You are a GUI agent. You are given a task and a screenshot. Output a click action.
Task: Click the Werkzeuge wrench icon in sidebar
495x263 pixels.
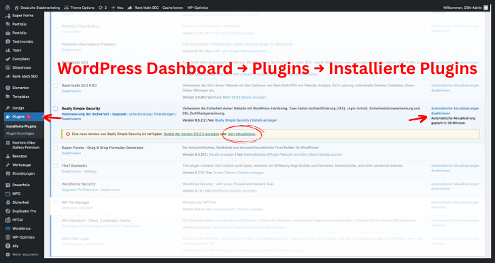tap(7, 165)
